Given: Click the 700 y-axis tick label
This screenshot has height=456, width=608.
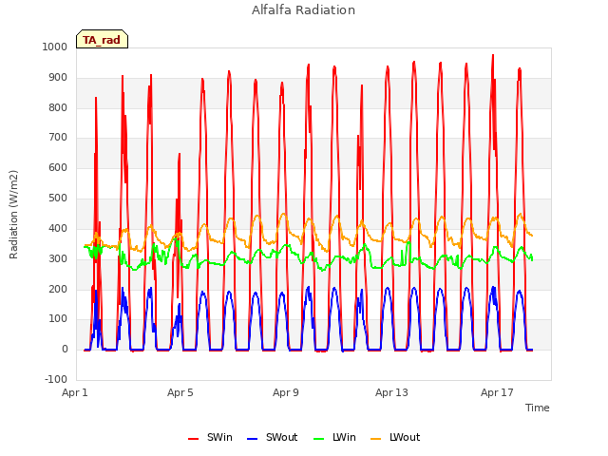Looking at the screenshot, I should [58, 137].
